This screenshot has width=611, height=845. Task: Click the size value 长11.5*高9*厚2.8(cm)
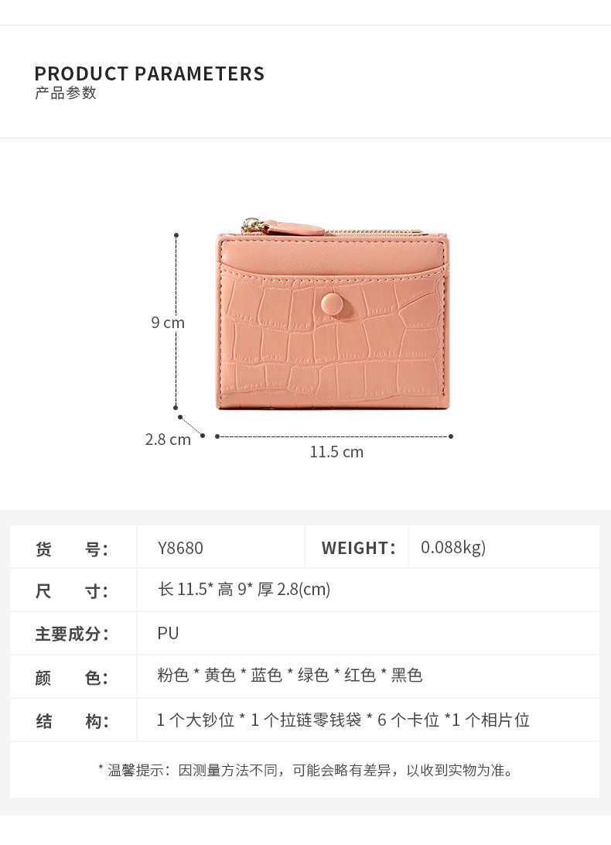(x=244, y=590)
